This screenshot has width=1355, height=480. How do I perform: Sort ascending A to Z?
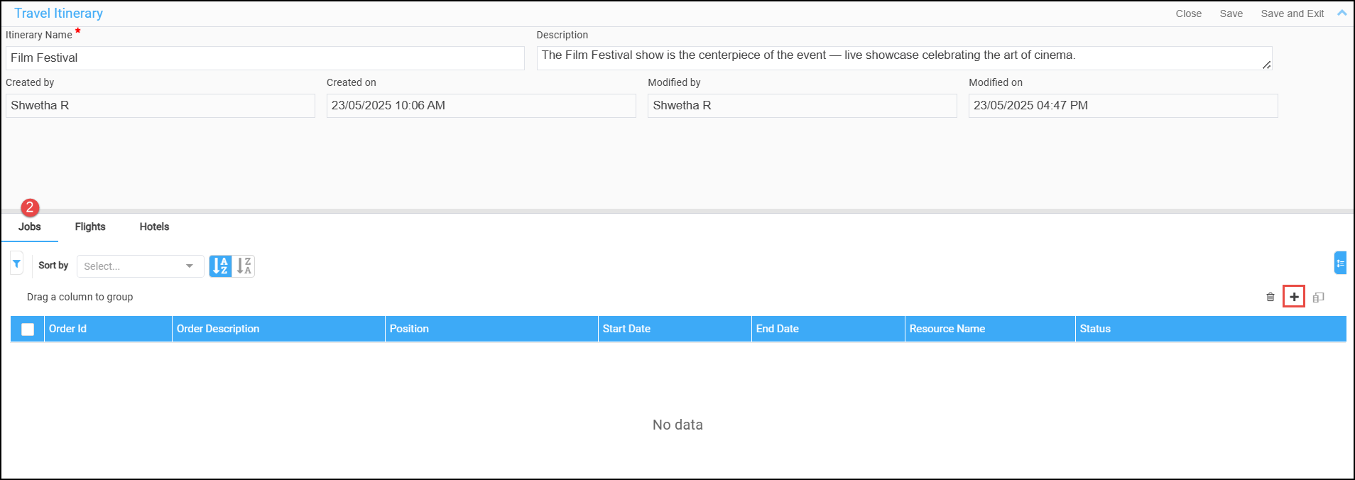coord(220,266)
